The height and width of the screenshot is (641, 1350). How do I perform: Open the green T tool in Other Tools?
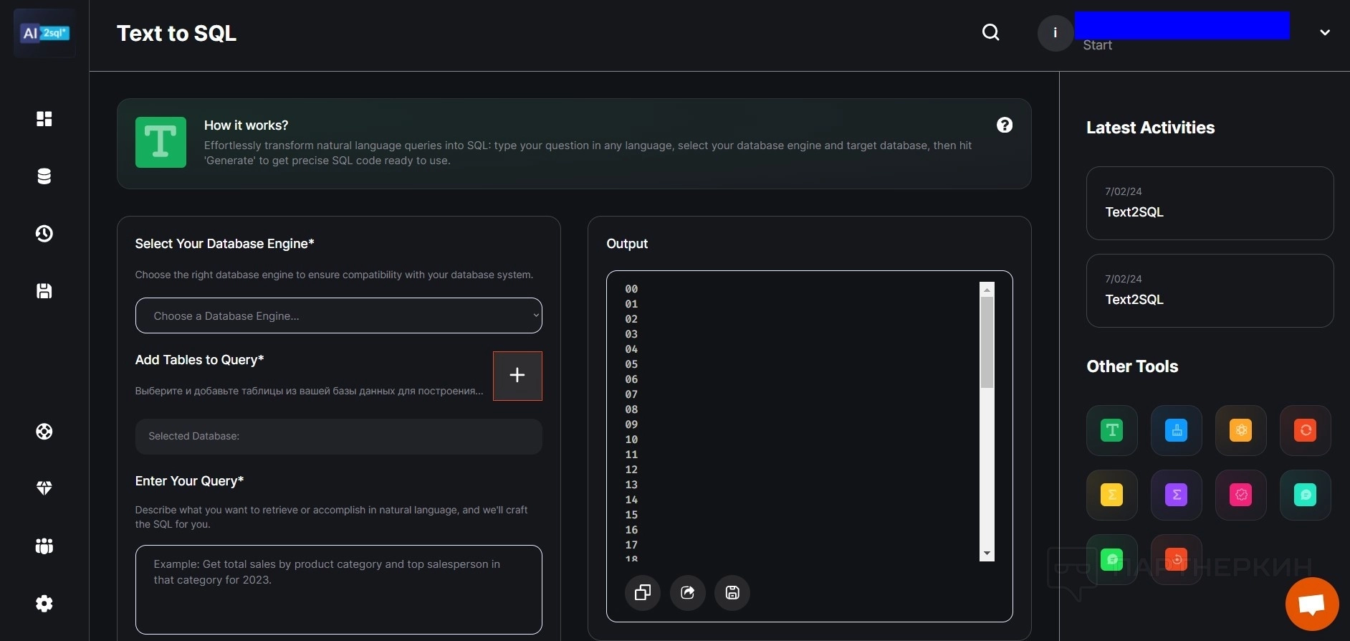(1112, 430)
